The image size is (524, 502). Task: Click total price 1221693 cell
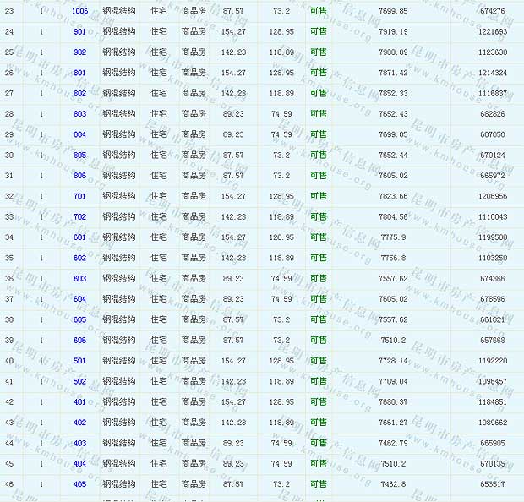point(493,31)
